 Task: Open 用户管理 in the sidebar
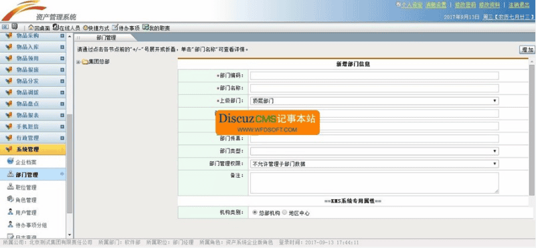26,213
